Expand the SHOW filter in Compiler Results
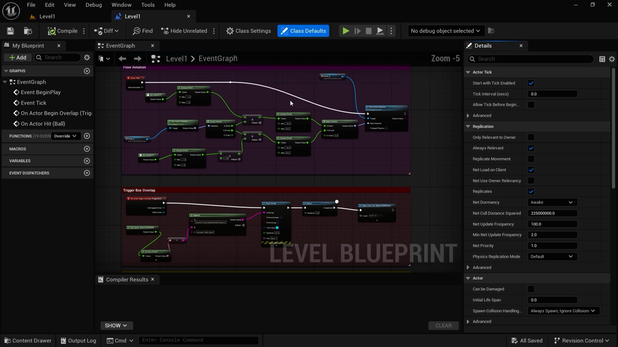 (x=116, y=325)
